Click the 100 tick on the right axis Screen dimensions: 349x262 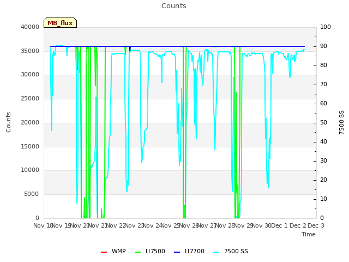pyautogui.click(x=326, y=27)
